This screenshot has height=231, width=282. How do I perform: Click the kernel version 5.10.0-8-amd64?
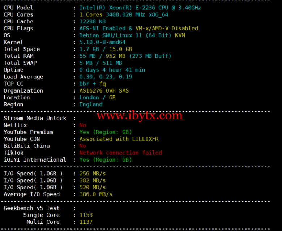(x=102, y=42)
